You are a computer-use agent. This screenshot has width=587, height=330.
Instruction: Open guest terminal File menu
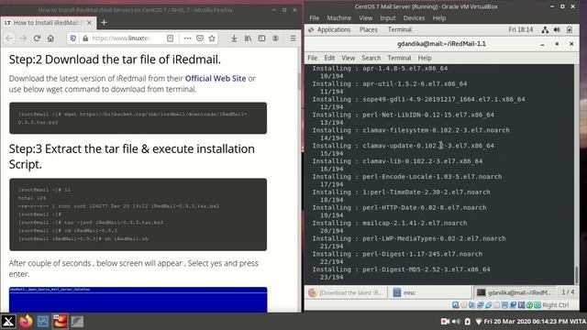[x=312, y=58]
